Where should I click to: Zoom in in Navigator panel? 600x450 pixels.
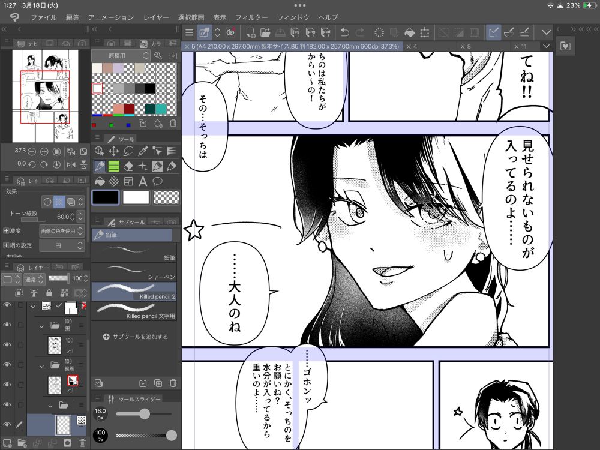44,152
